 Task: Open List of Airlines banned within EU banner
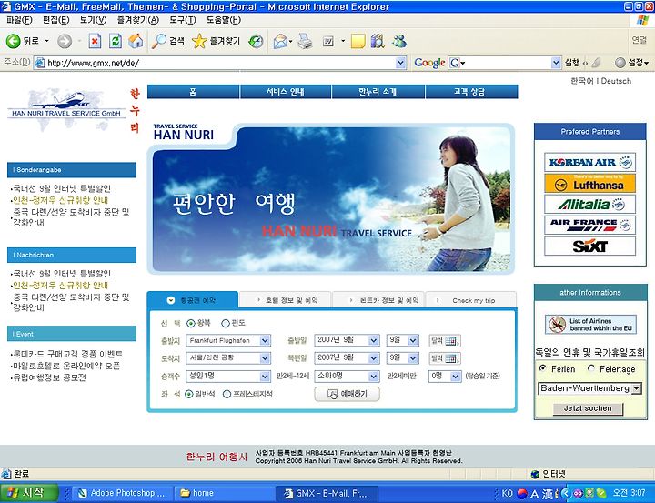point(590,325)
